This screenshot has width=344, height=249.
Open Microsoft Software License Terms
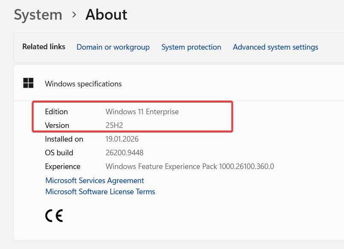tap(100, 192)
